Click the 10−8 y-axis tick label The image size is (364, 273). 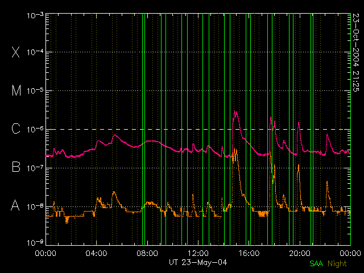click(x=35, y=206)
